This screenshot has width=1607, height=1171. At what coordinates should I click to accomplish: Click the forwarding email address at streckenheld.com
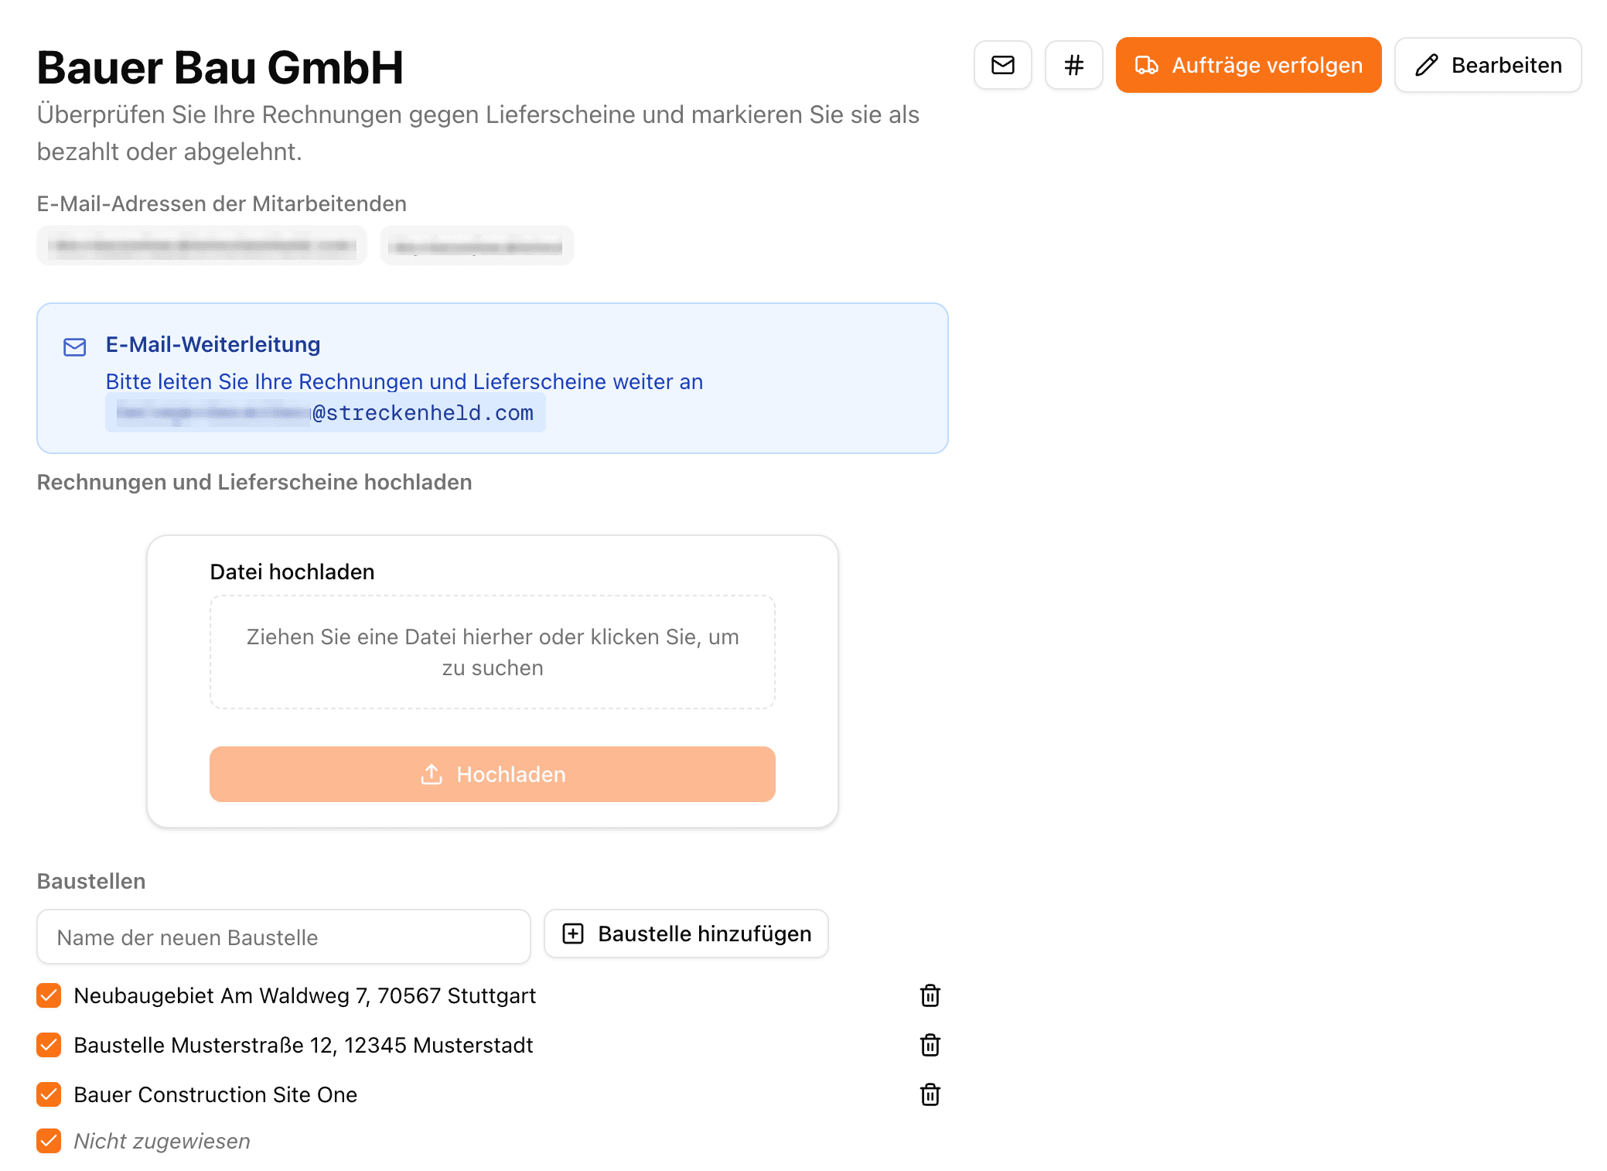coord(326,413)
